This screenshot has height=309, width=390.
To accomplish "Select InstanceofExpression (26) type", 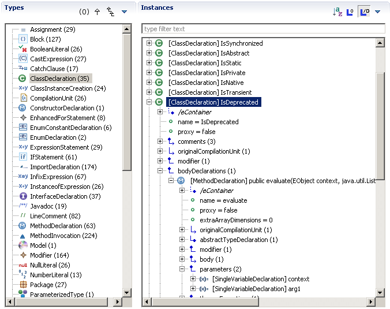I will click(x=67, y=187).
